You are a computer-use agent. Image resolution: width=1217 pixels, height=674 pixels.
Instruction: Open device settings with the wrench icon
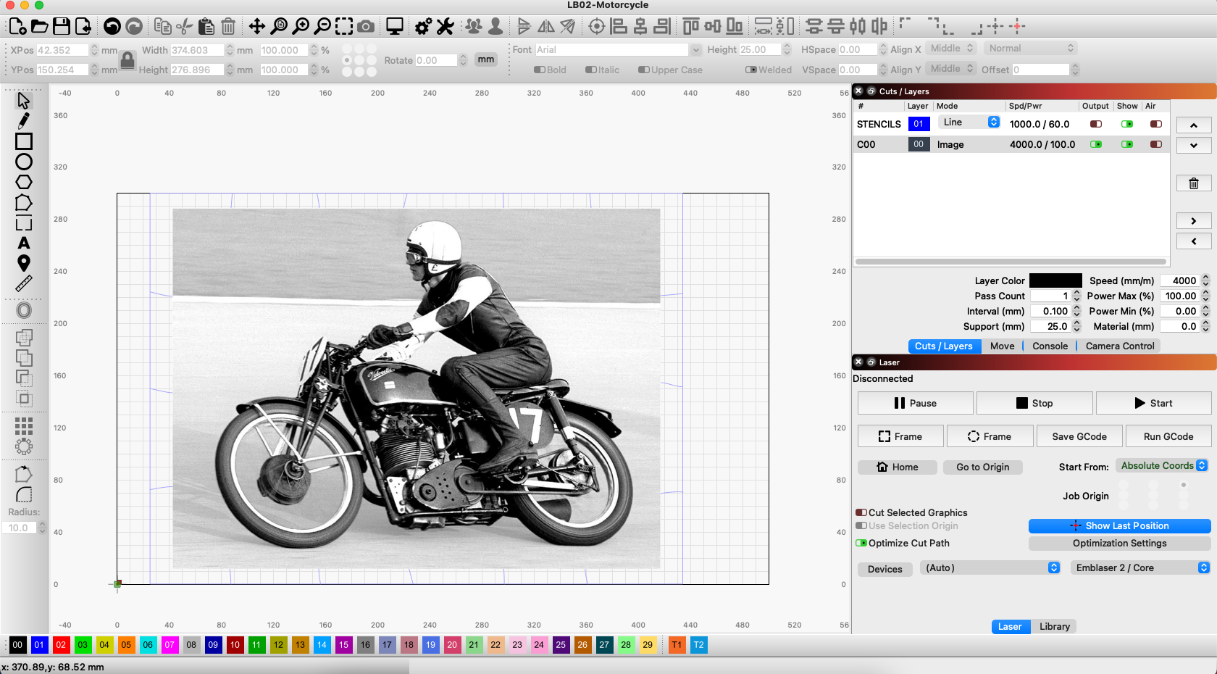[x=444, y=26]
